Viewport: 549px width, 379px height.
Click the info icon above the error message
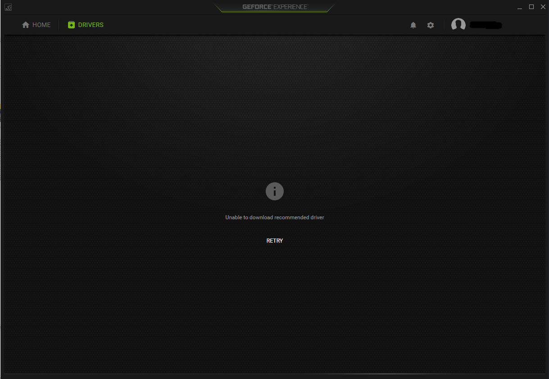point(275,191)
